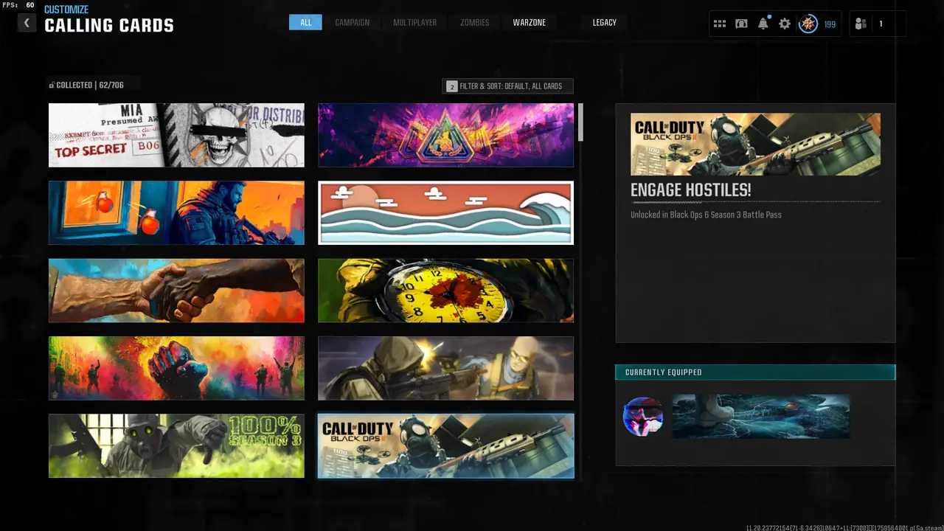Click the Collected 62/706 counter

(90, 86)
